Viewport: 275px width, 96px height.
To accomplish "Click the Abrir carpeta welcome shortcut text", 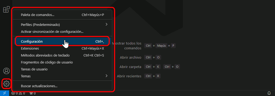I will click(x=131, y=67).
